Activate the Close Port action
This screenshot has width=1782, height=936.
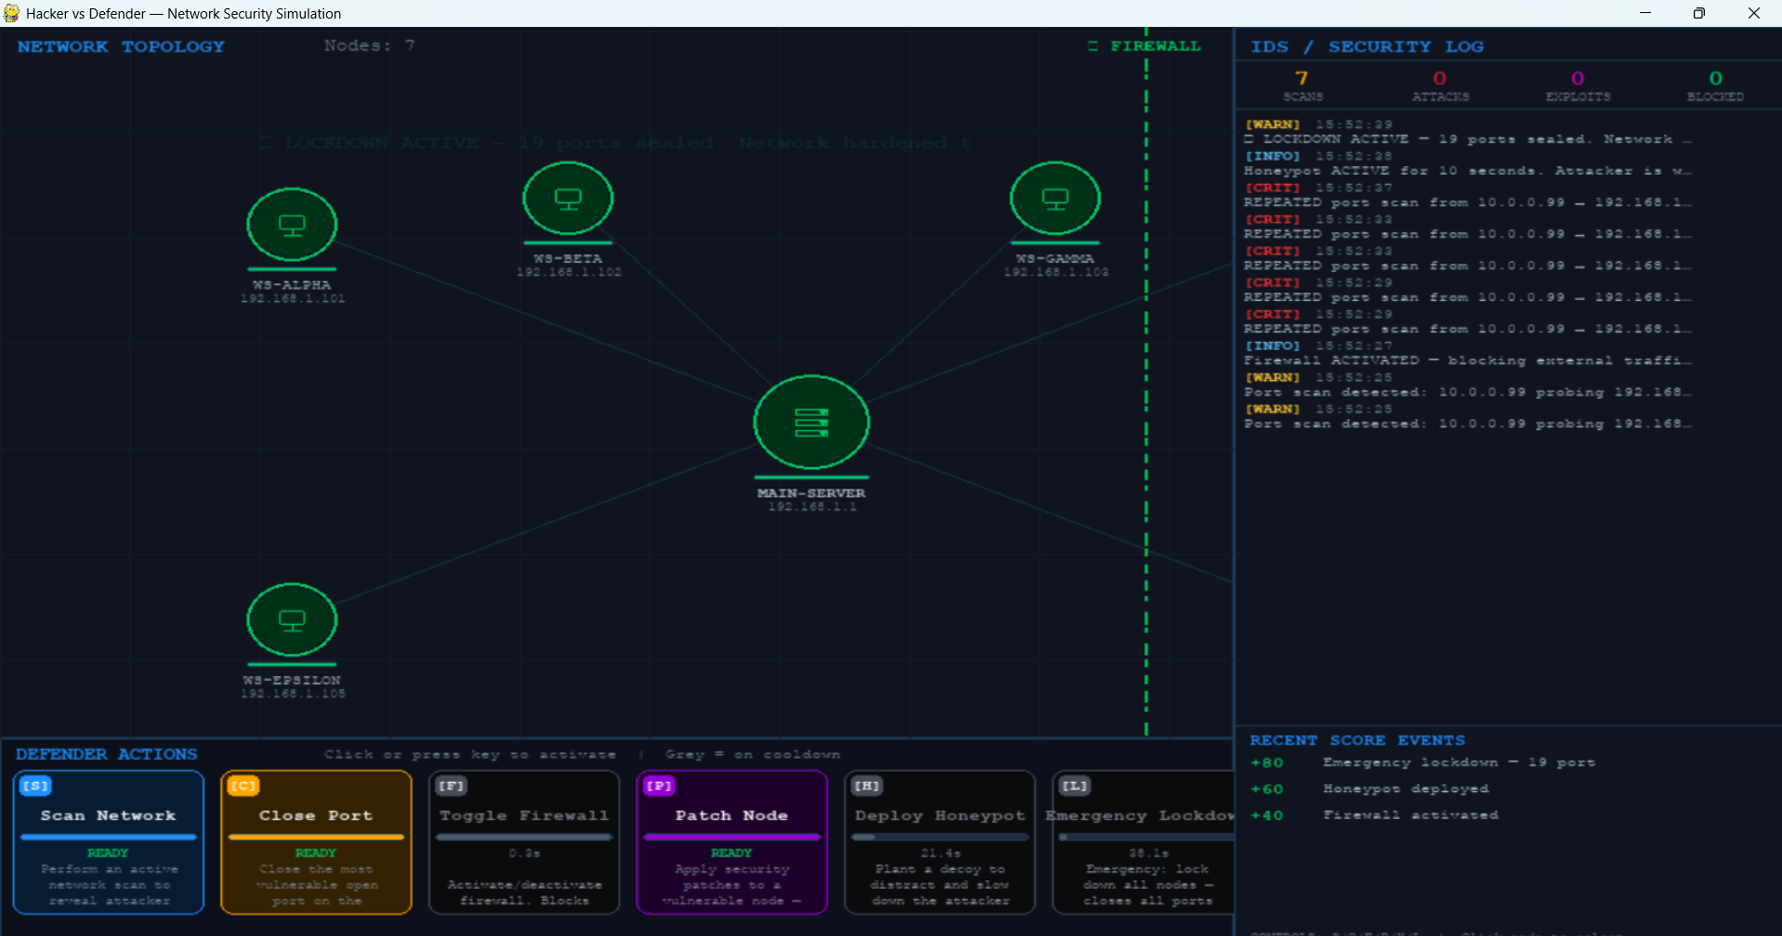pyautogui.click(x=316, y=842)
